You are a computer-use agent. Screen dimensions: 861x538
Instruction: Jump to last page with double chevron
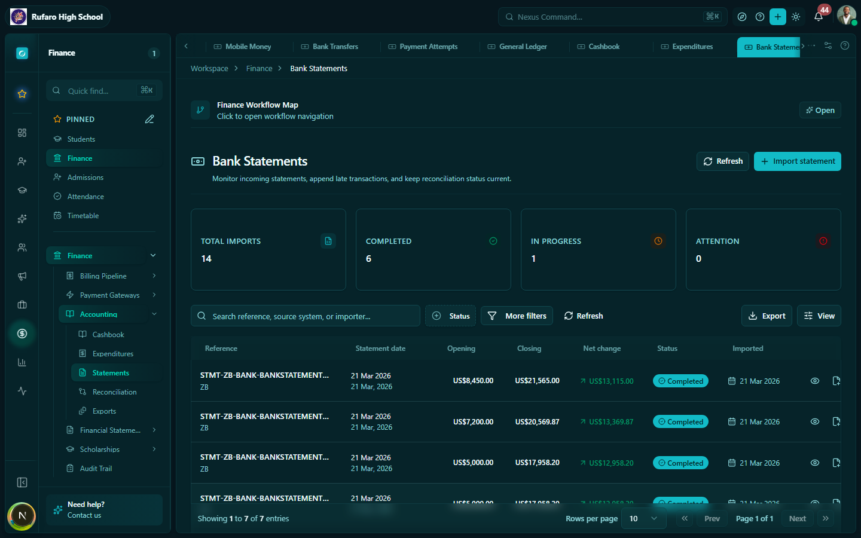[826, 518]
